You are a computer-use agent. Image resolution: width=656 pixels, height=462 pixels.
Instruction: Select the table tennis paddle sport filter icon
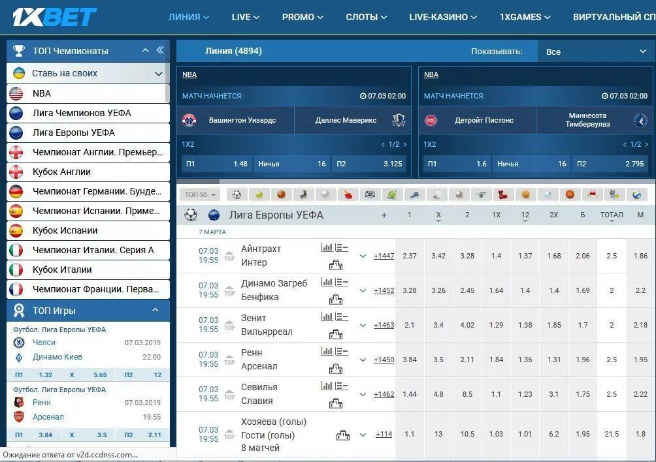pyautogui.click(x=348, y=194)
